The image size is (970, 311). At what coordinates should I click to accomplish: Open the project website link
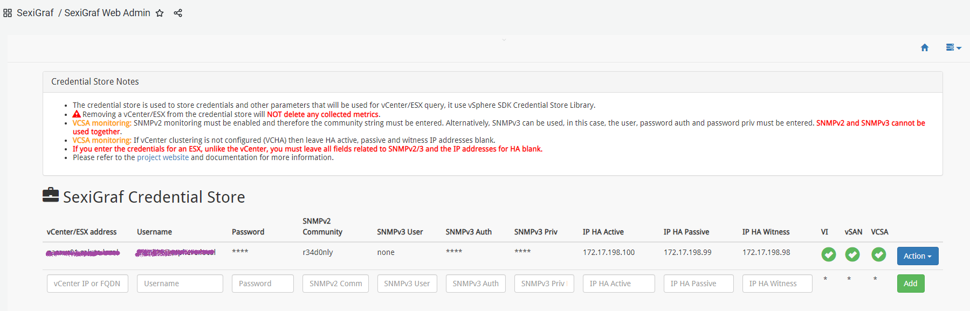coord(163,157)
